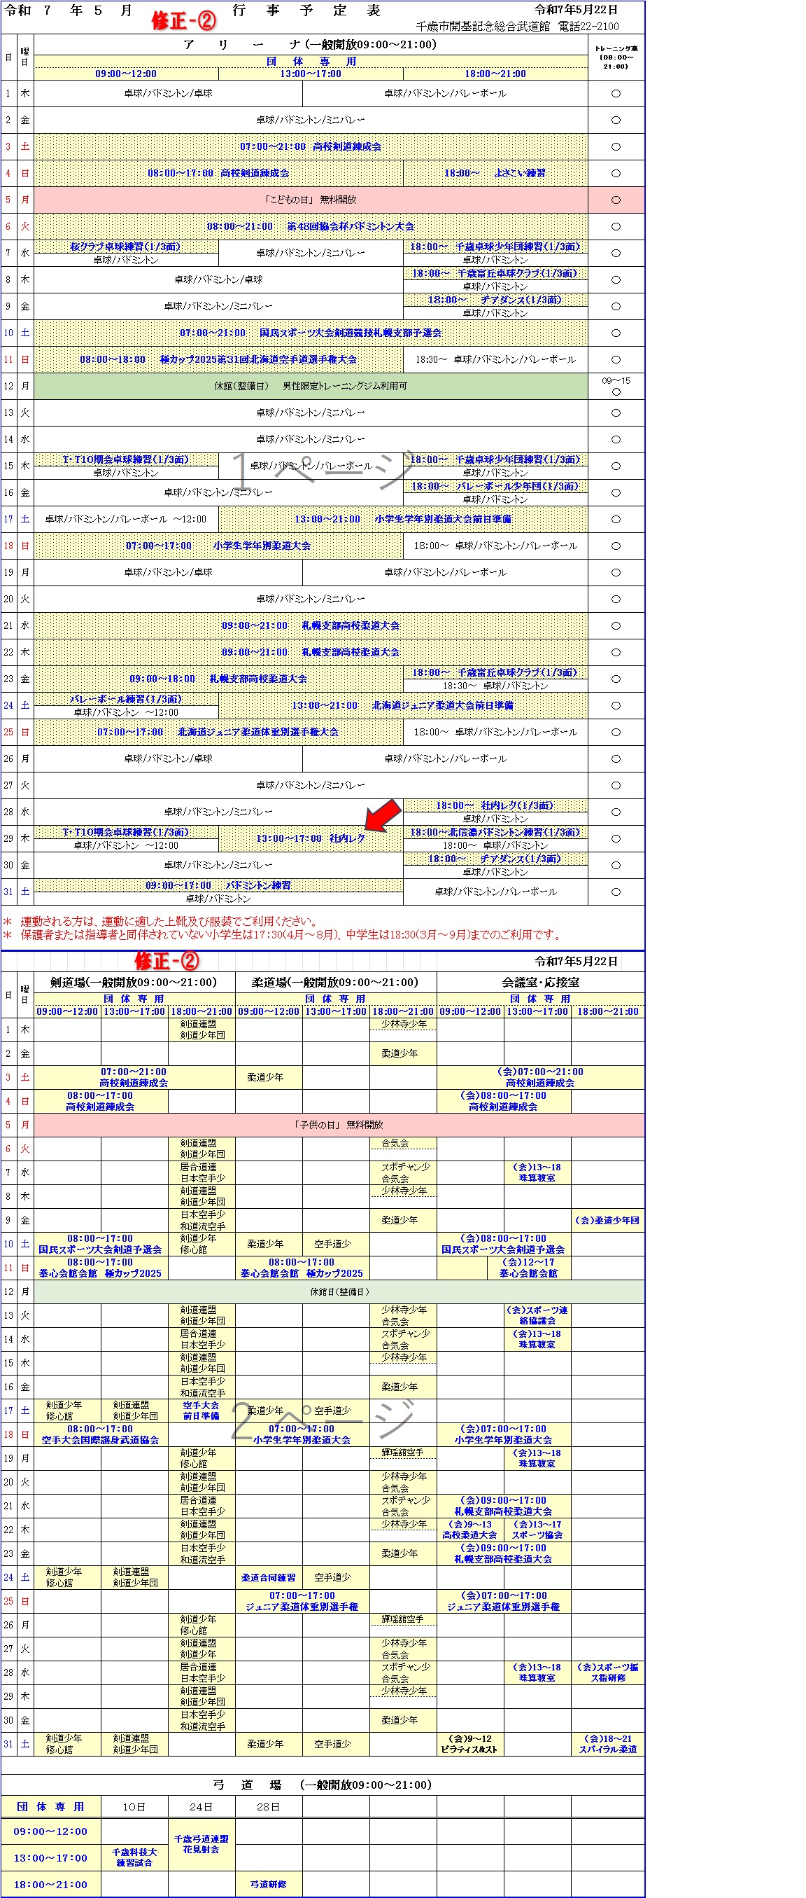Select バレーボール少年団(1/3面) cell

point(495,486)
